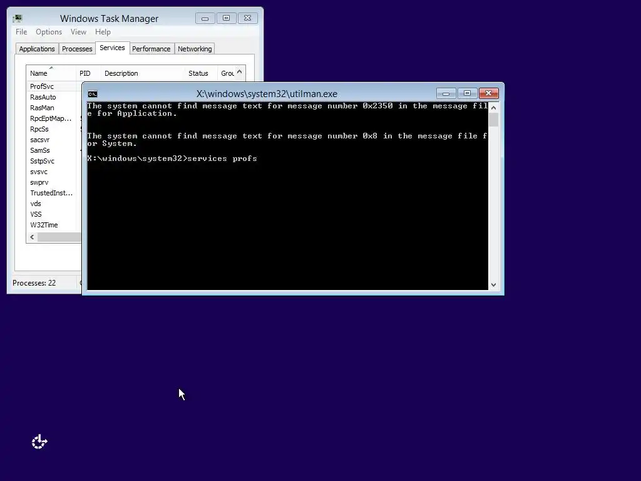This screenshot has height=481, width=641.
Task: Select the Services tab
Action: (x=112, y=48)
